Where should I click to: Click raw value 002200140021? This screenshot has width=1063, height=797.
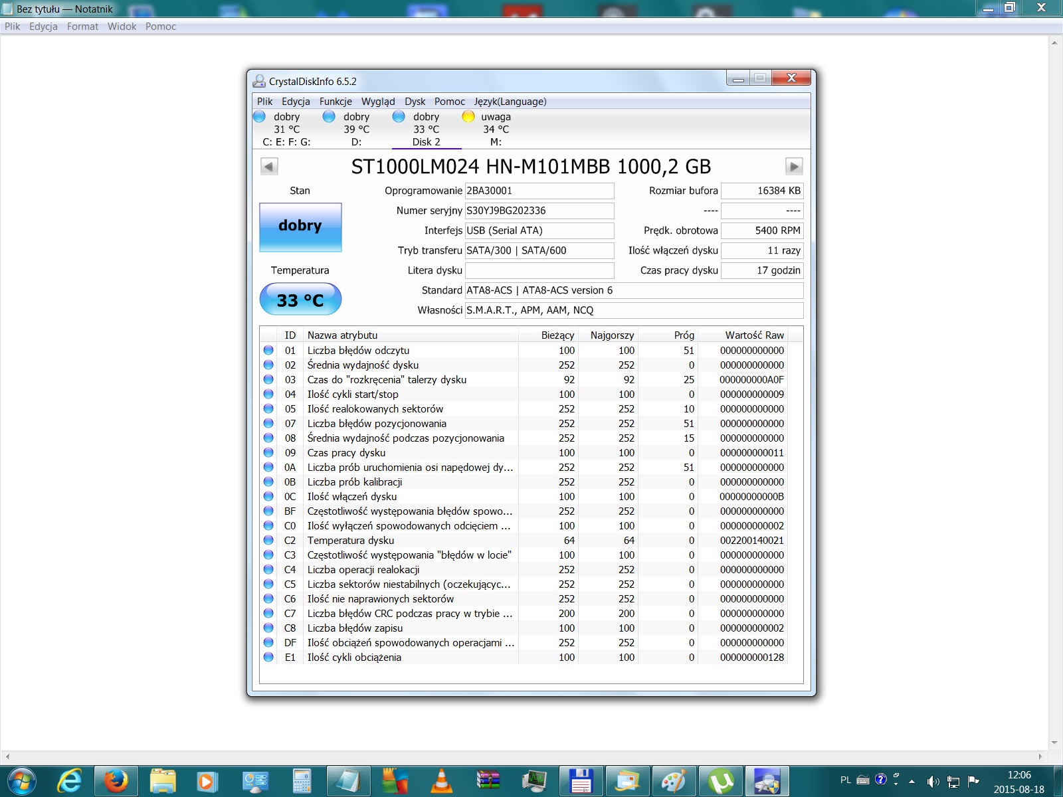[752, 540]
